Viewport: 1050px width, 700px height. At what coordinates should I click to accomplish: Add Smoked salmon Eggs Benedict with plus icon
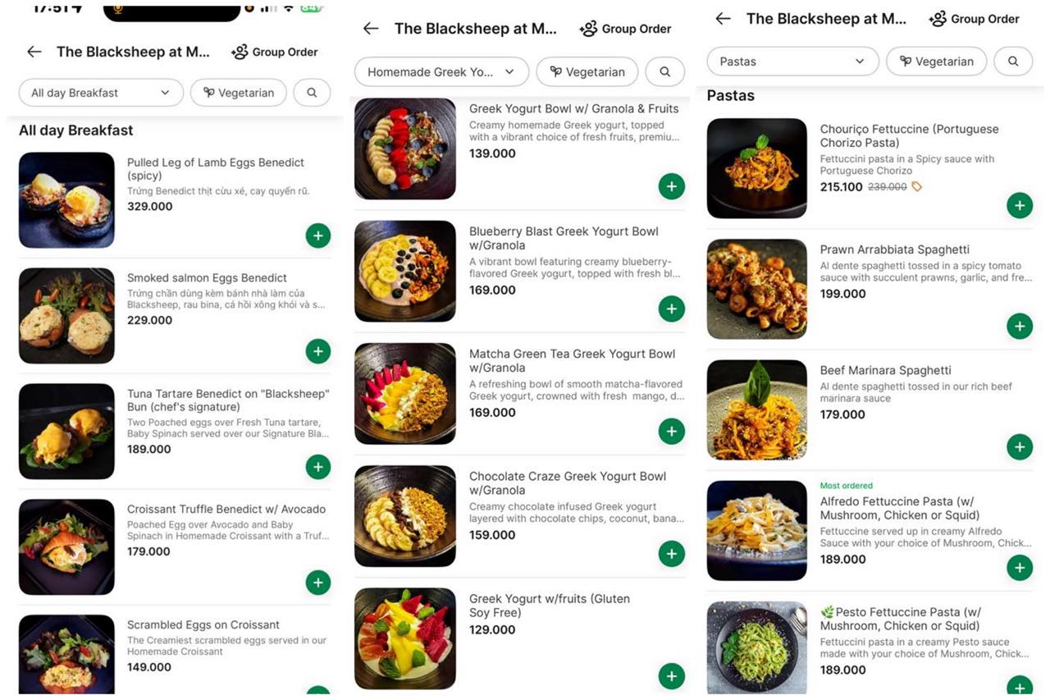tap(318, 351)
